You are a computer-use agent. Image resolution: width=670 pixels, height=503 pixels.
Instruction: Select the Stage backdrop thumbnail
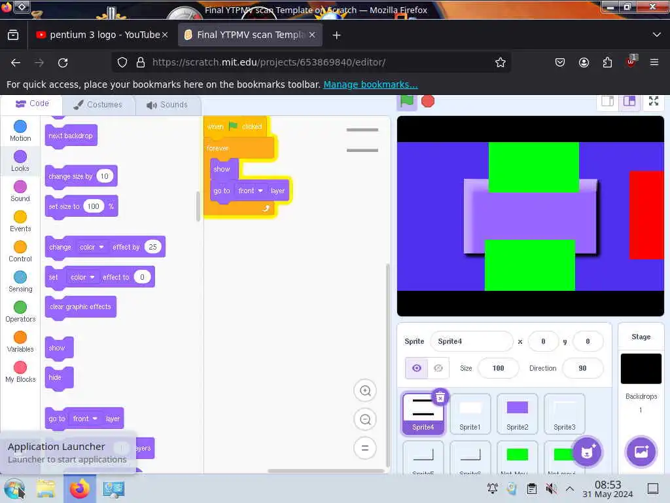pos(641,368)
